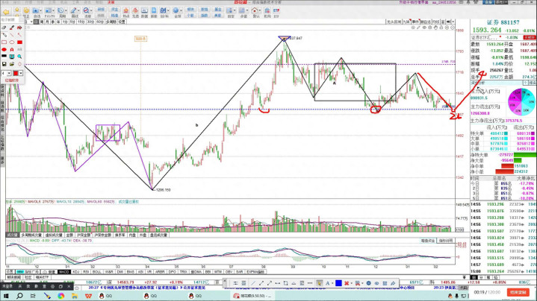
Task: Click the peak price label at chart top
Action: click(294, 38)
